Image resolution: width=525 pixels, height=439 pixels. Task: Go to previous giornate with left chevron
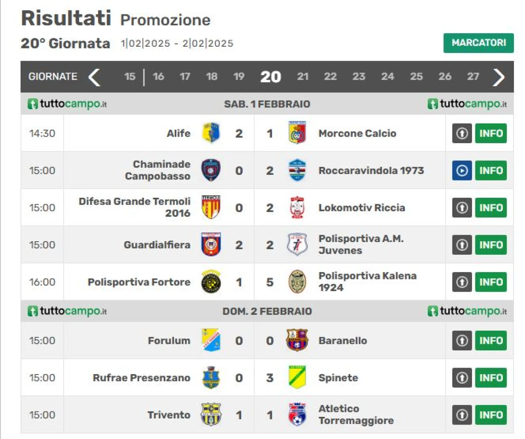[95, 77]
